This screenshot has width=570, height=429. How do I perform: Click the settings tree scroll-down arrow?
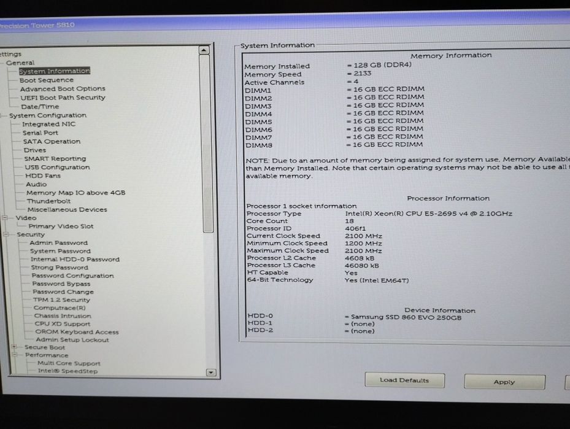point(211,373)
